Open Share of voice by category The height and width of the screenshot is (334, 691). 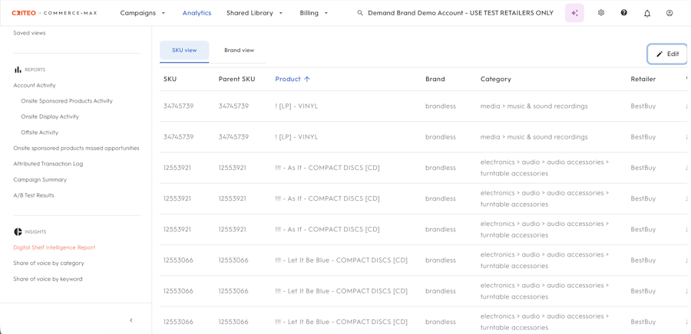pos(48,264)
